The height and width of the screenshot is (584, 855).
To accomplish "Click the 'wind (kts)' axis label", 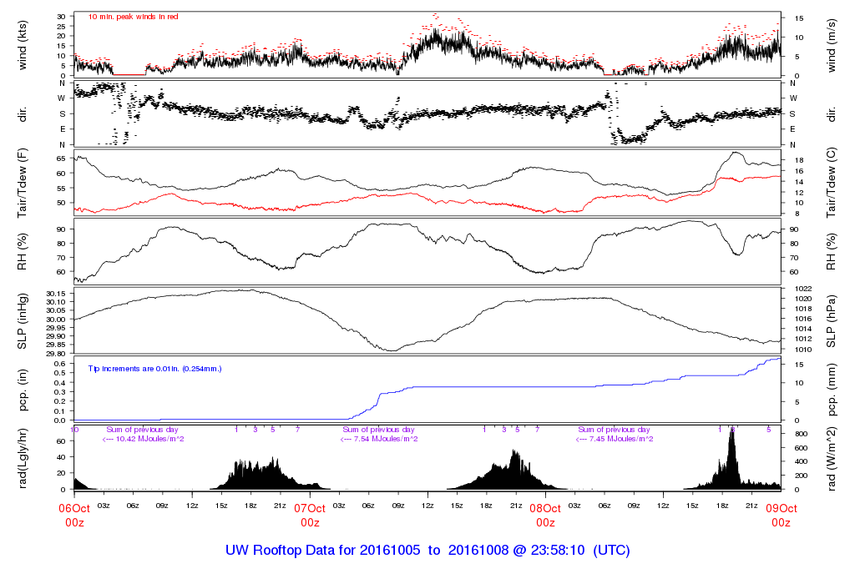I will pyautogui.click(x=23, y=45).
